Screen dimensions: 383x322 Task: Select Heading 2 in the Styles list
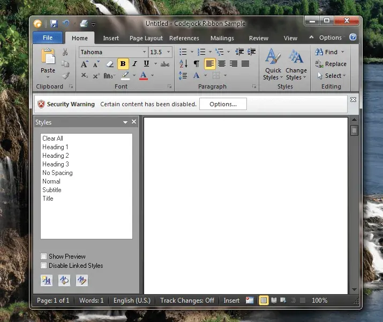pyautogui.click(x=56, y=156)
